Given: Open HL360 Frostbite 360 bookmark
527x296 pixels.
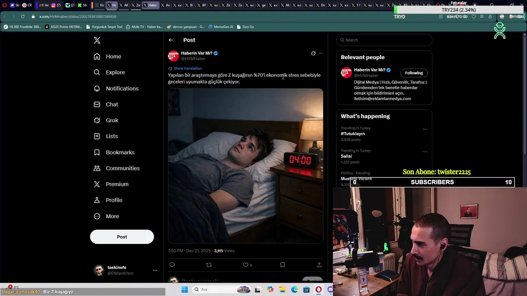Looking at the screenshot, I should coord(22,27).
